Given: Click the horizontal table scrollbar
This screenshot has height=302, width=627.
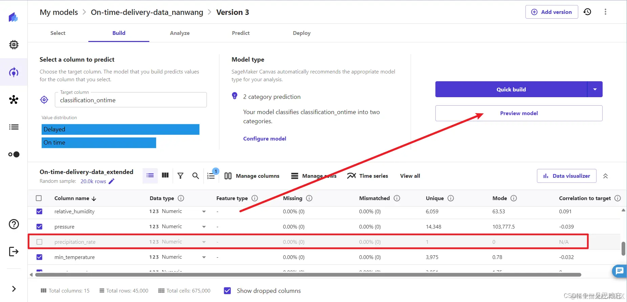Looking at the screenshot, I should tap(308, 275).
